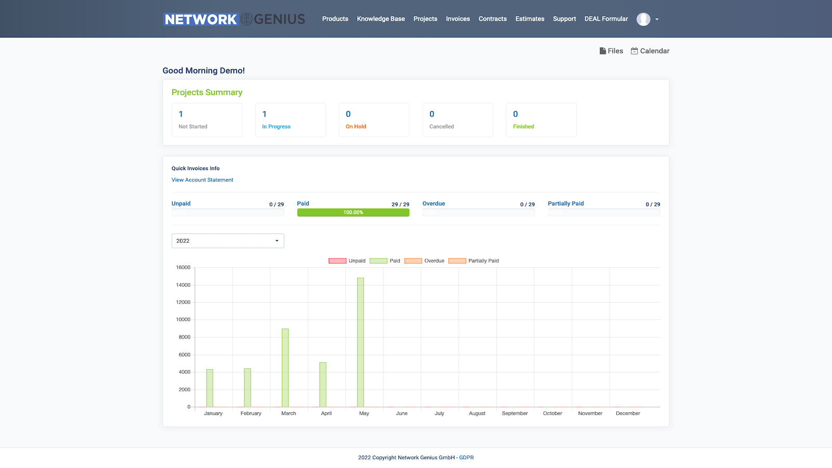Click the Projects Summary heading

click(207, 92)
